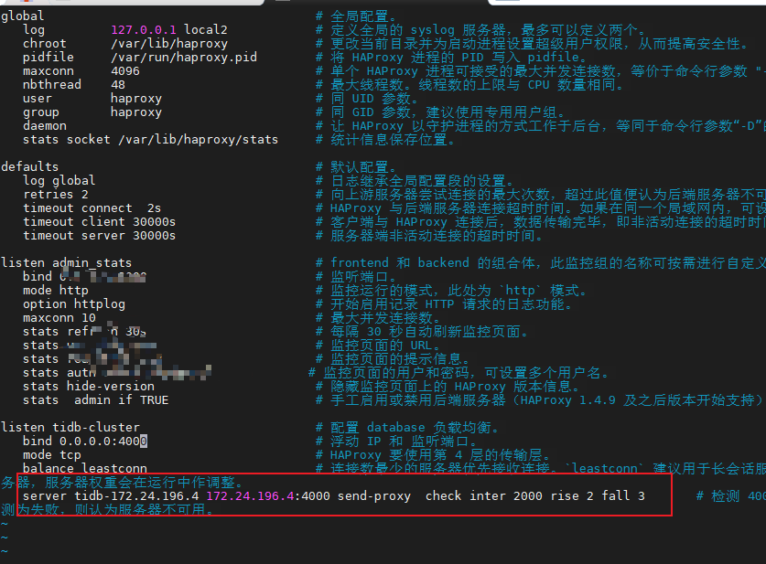This screenshot has width=766, height=564.
Task: Click the 'listen tidb-cluster' header
Action: (x=70, y=428)
